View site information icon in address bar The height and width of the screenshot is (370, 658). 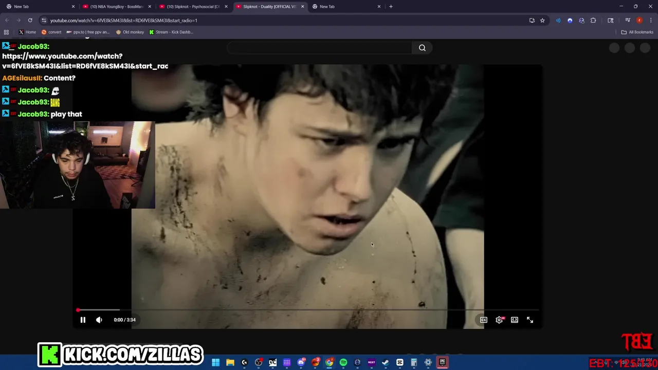point(44,20)
